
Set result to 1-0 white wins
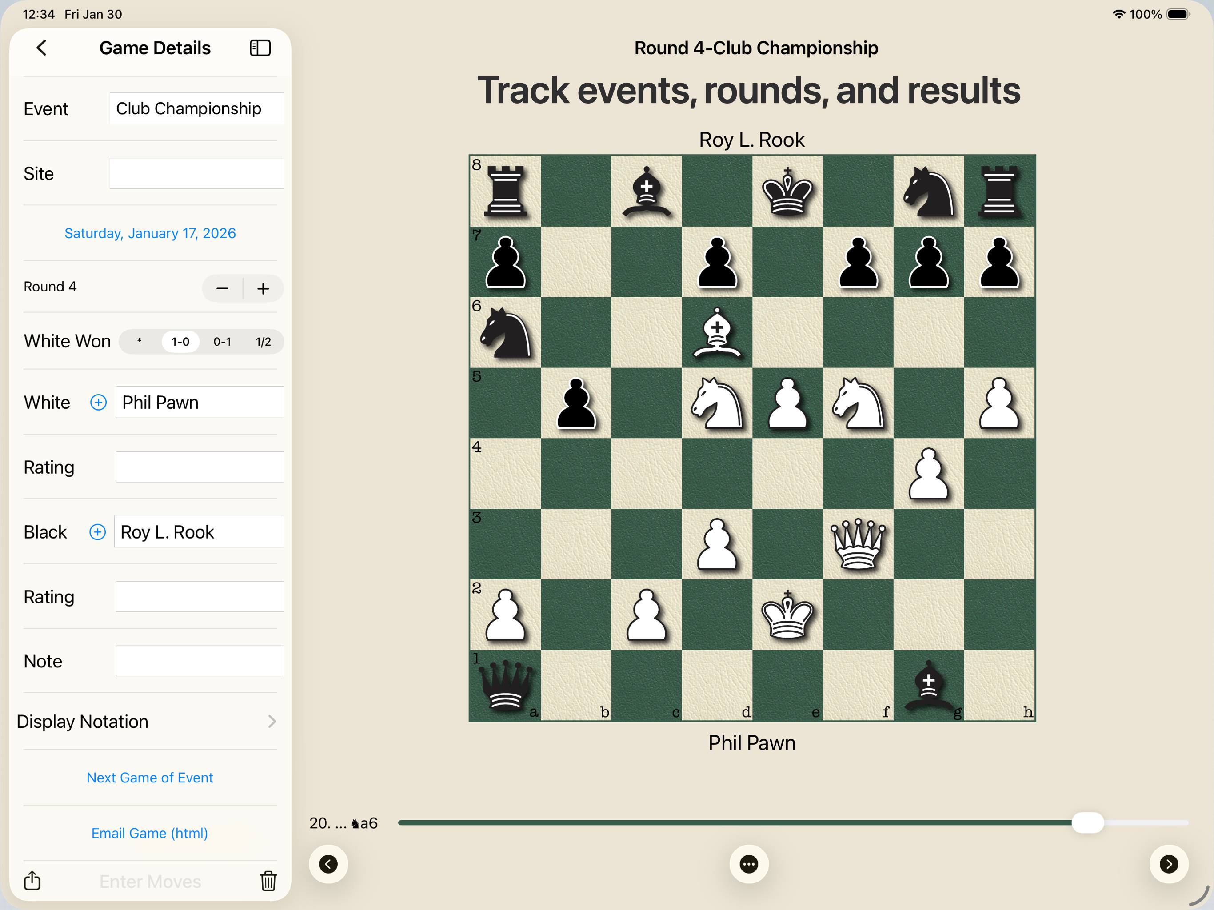click(180, 341)
